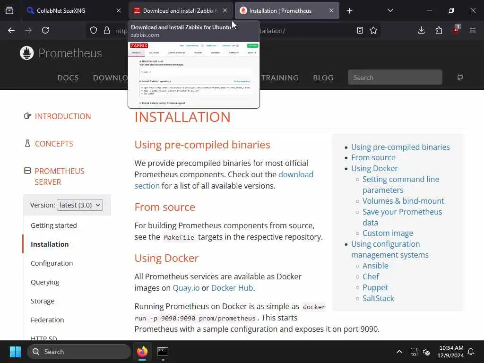Show hidden system tray icons
Viewport: 484px width, 363px height.
(x=399, y=352)
